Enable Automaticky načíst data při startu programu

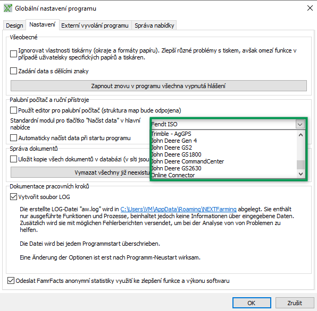click(x=13, y=138)
